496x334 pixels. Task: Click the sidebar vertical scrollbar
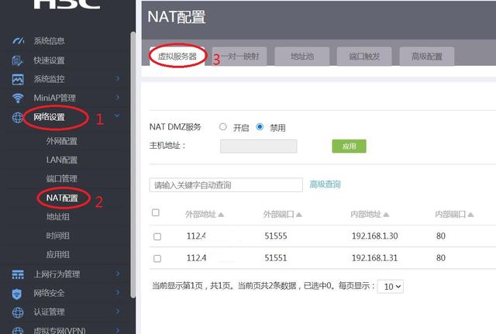[x=133, y=164]
